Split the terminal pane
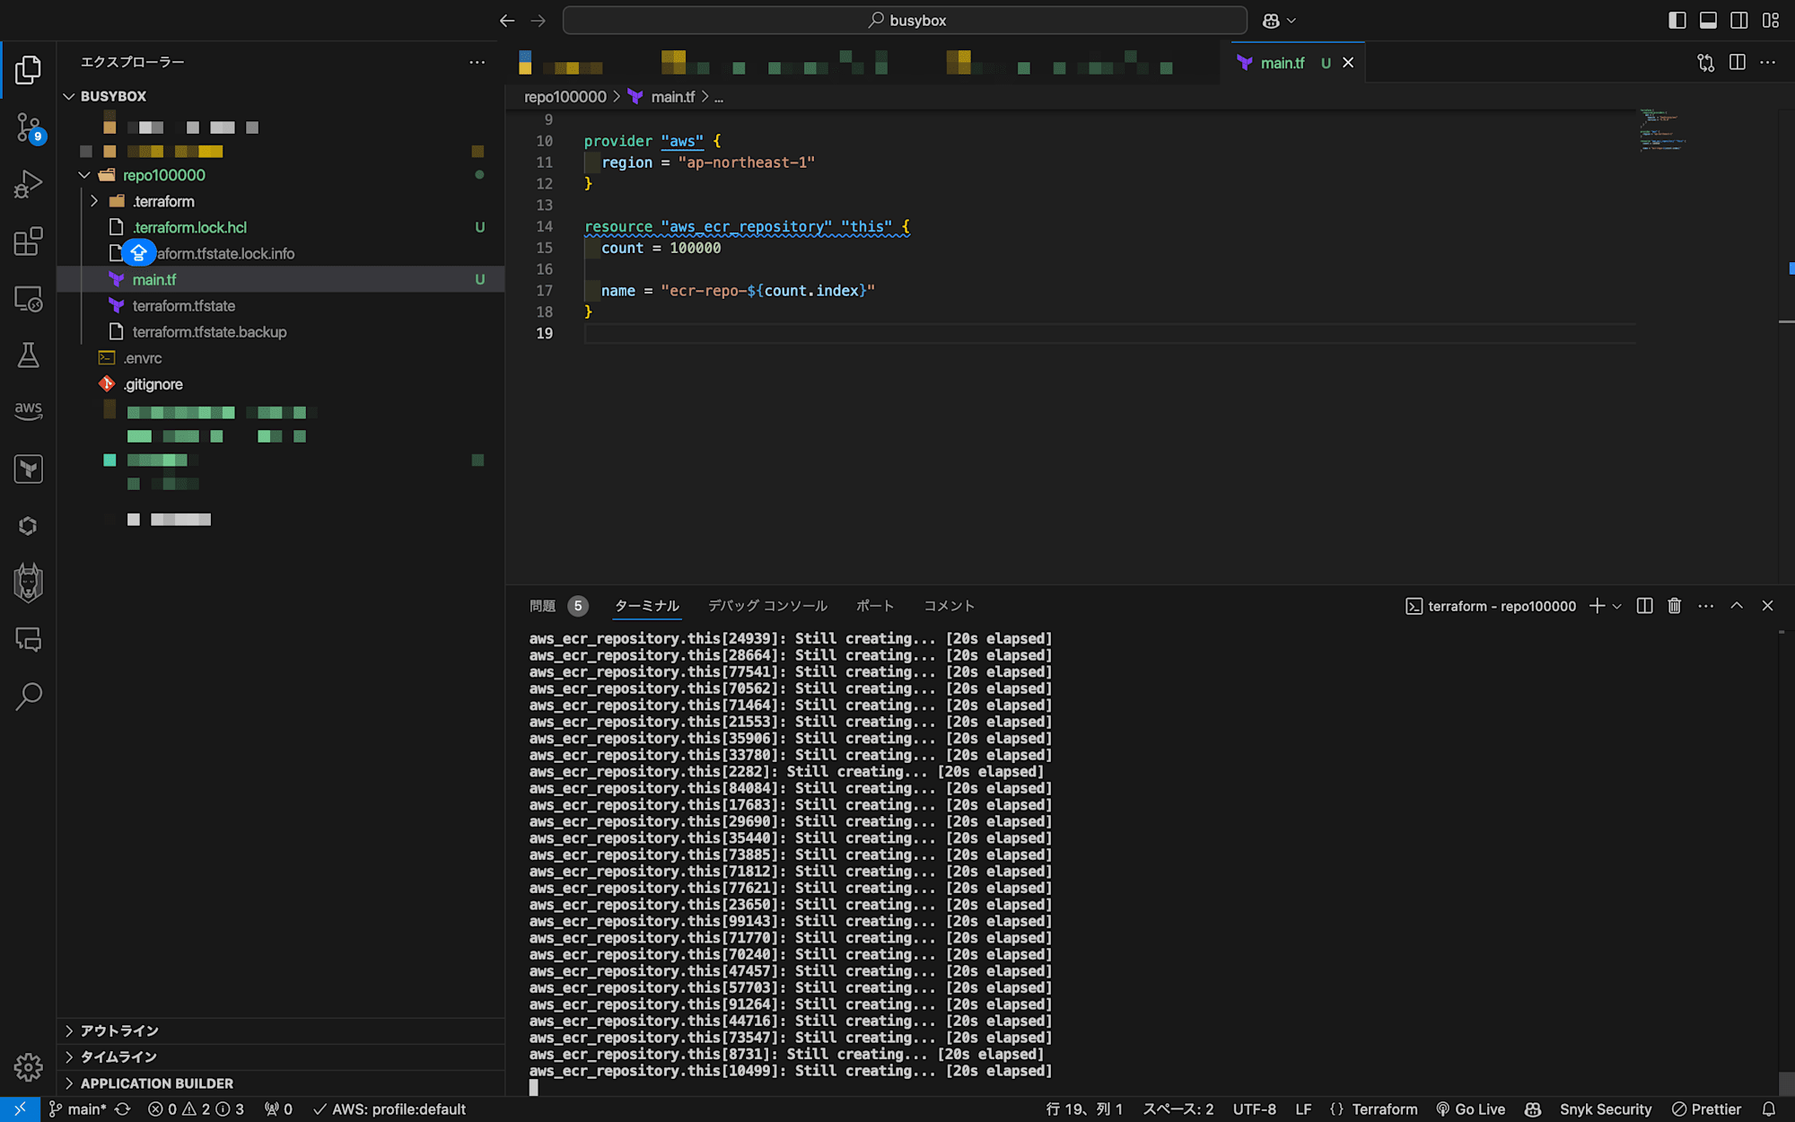Screen dimensions: 1795x1122 tap(1644, 606)
